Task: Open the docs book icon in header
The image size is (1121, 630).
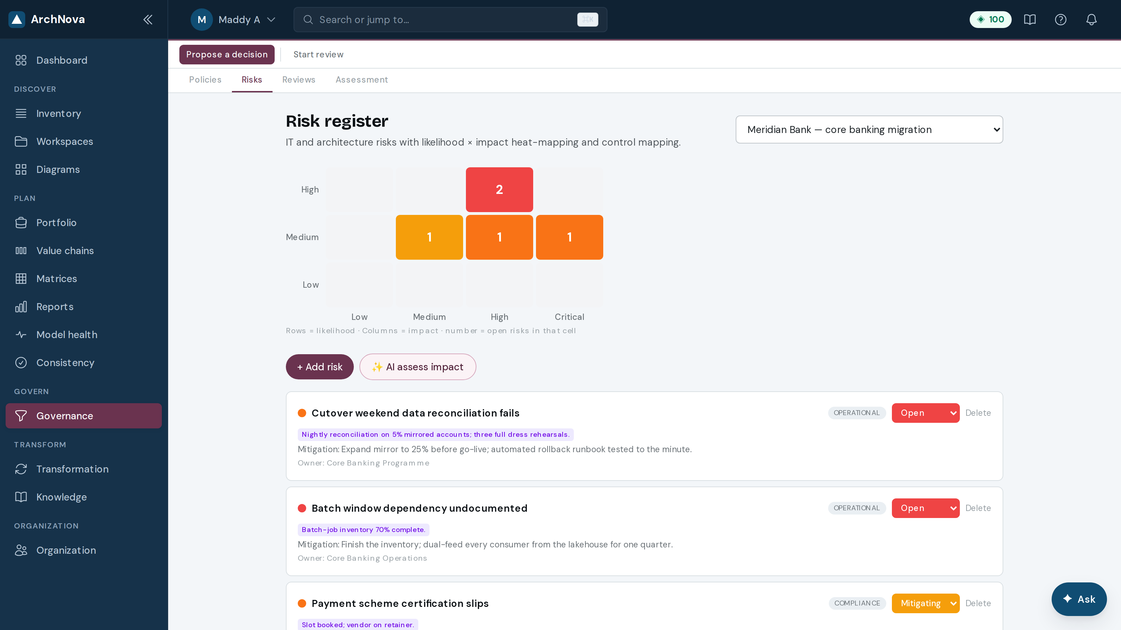Action: point(1030,20)
